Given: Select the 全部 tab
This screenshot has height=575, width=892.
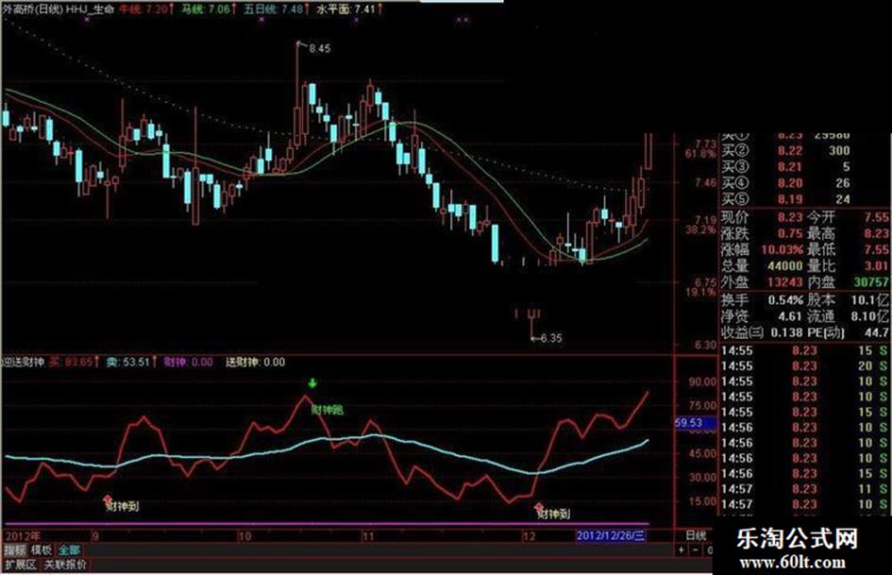Looking at the screenshot, I should 69,550.
